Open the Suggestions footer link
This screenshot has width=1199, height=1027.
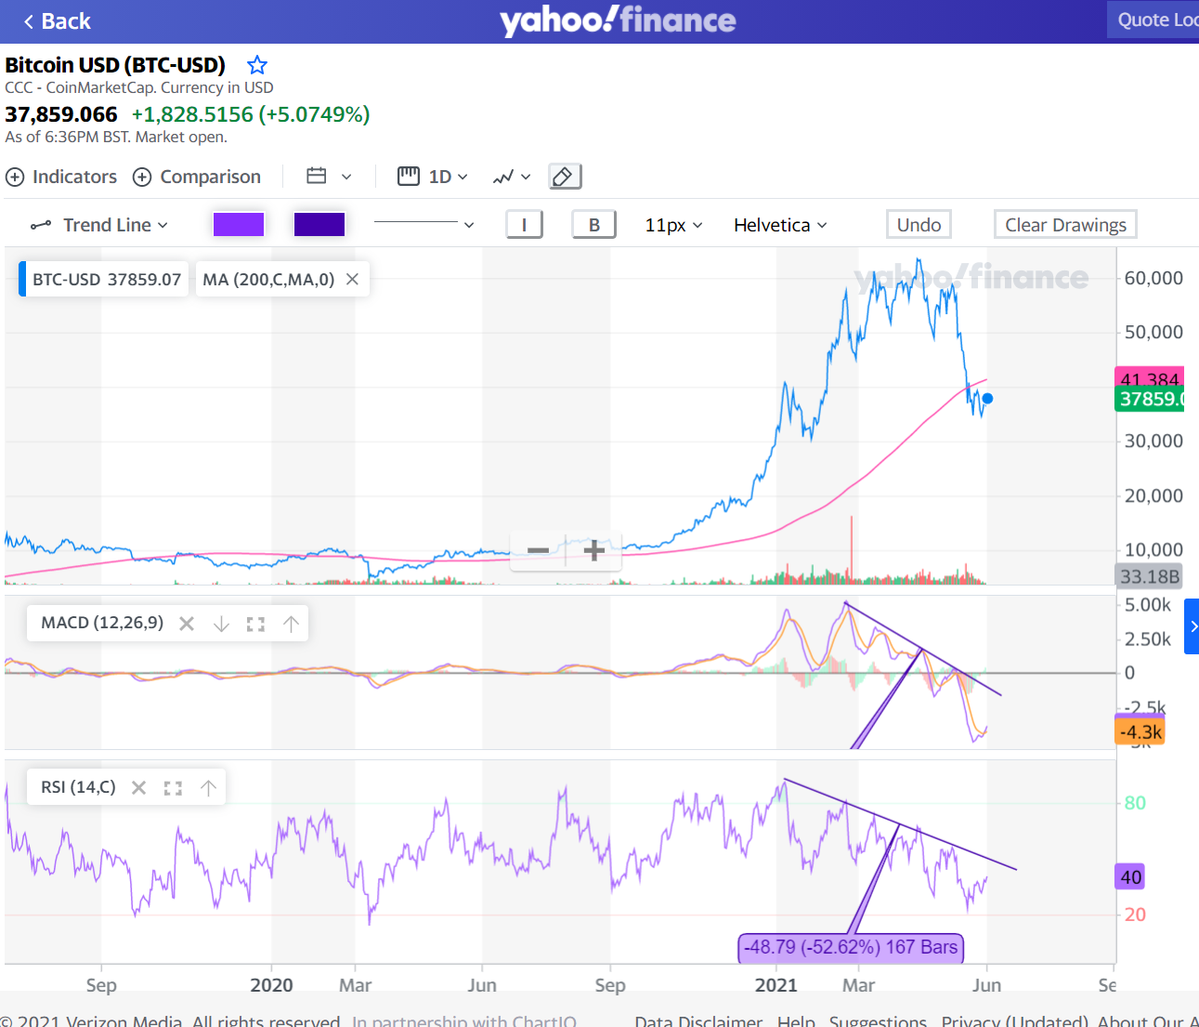click(x=878, y=1020)
